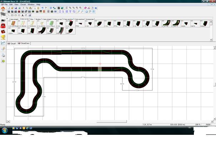Click the save floppy disk icon

(16, 8)
